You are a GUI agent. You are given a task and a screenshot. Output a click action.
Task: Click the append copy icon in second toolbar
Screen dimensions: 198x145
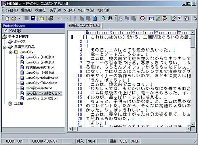click(x=127, y=18)
